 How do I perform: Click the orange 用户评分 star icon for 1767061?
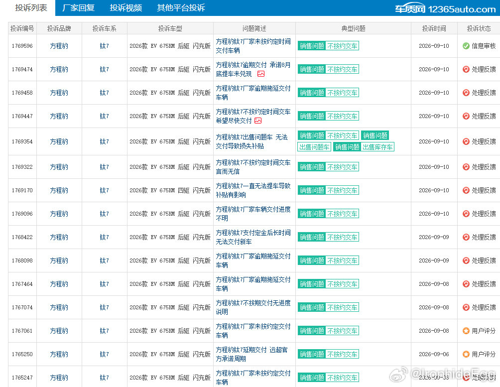coord(466,331)
